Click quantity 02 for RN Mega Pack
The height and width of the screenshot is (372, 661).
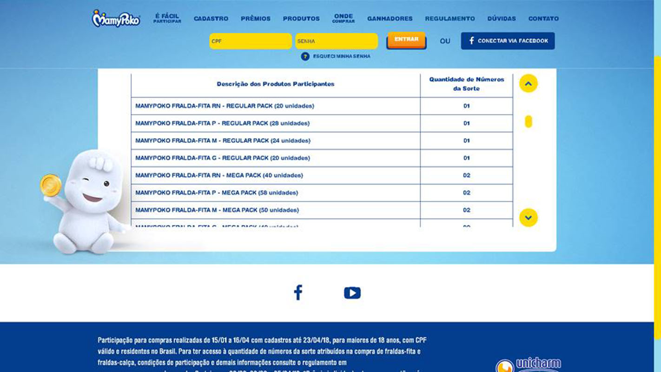coord(467,175)
